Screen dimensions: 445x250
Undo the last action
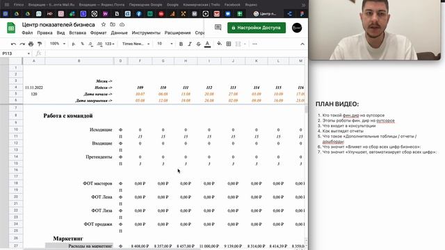point(13,44)
